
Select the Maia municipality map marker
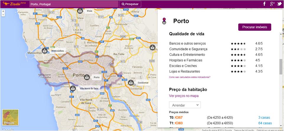pyautogui.click(x=80, y=11)
